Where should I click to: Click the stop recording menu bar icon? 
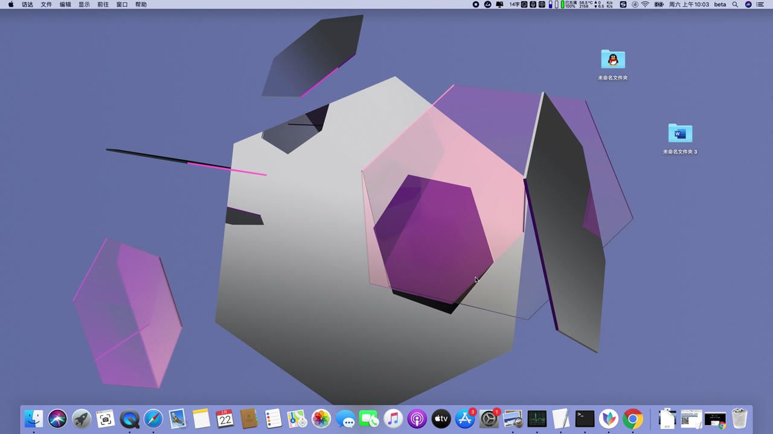[x=476, y=4]
